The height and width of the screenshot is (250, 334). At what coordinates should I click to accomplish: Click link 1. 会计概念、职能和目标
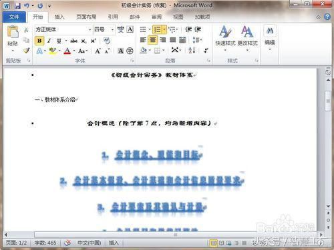tap(152, 155)
